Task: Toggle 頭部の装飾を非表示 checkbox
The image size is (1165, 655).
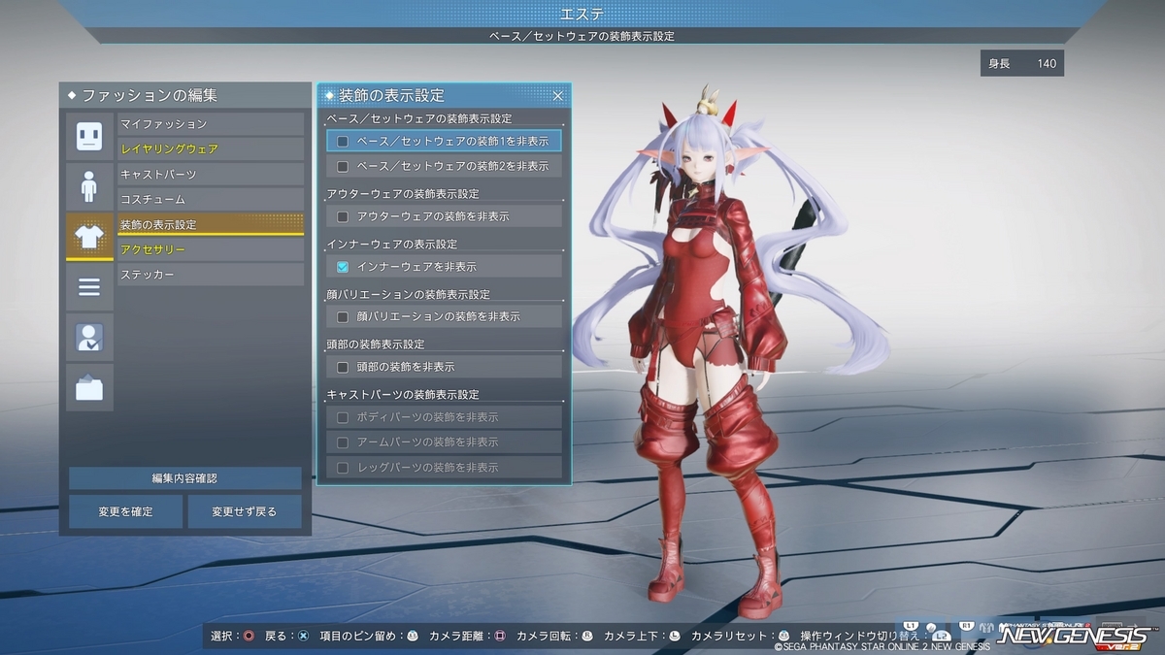Action: tap(343, 368)
